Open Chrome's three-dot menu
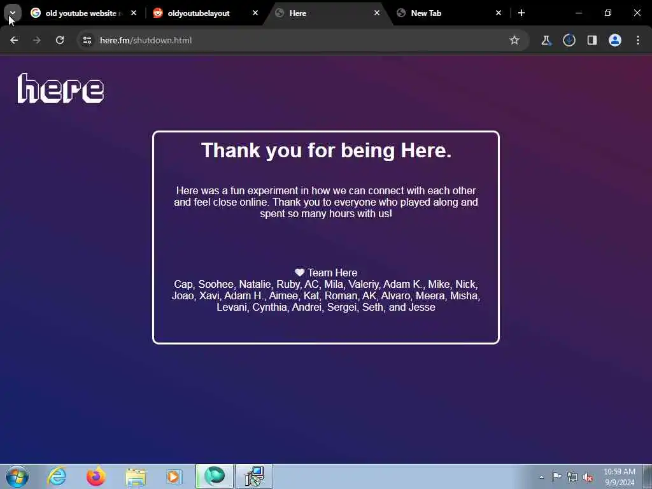The image size is (652, 489). (638, 40)
